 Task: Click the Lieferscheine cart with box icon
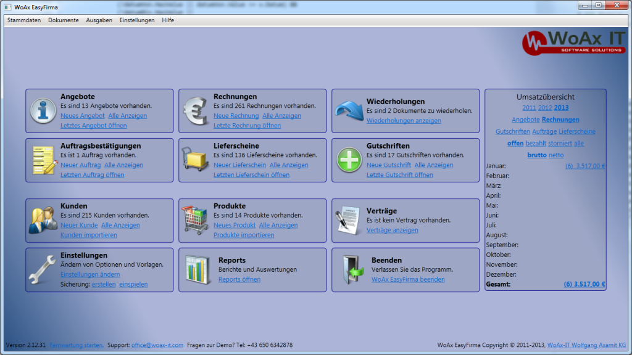coord(195,160)
